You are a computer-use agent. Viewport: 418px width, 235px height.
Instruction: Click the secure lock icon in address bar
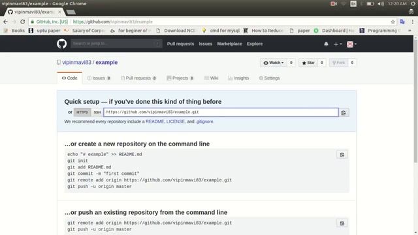tap(33, 22)
